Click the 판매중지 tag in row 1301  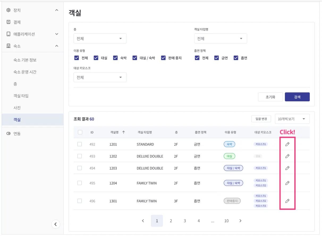232,201
